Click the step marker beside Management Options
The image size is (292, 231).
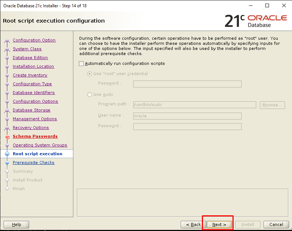7,119
